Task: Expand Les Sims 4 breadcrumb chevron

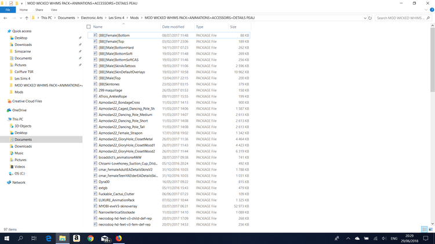Action: click(128, 18)
